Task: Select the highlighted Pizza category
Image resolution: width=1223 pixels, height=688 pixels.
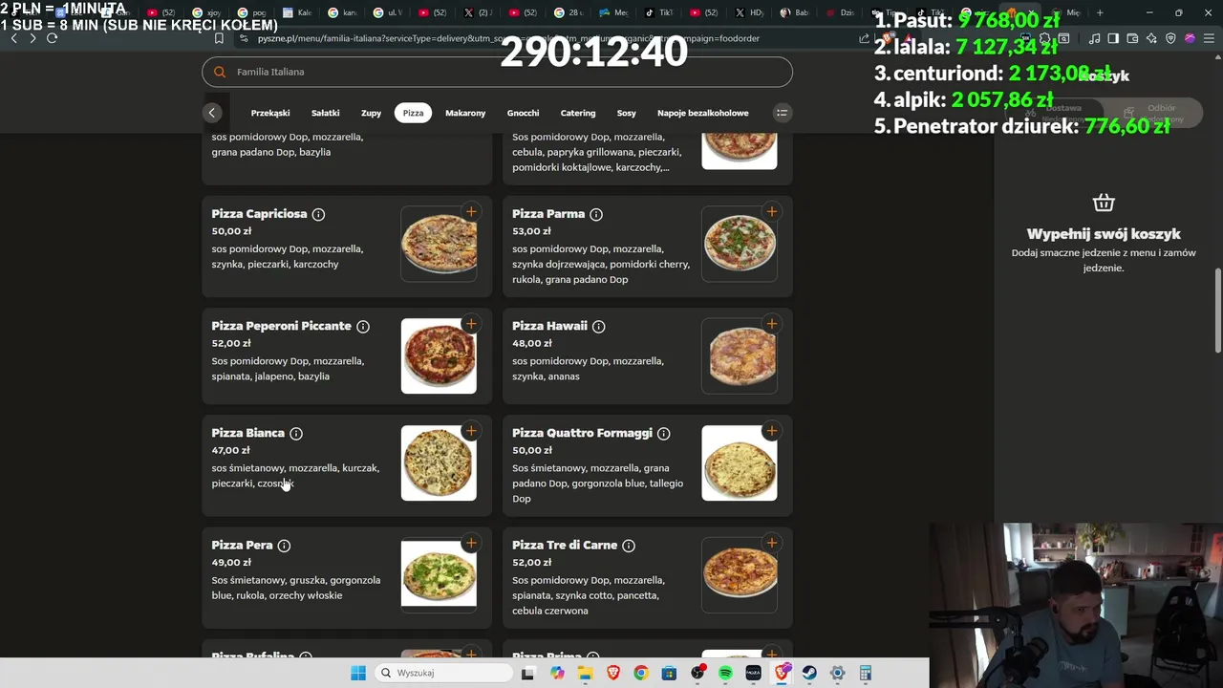Action: point(413,113)
